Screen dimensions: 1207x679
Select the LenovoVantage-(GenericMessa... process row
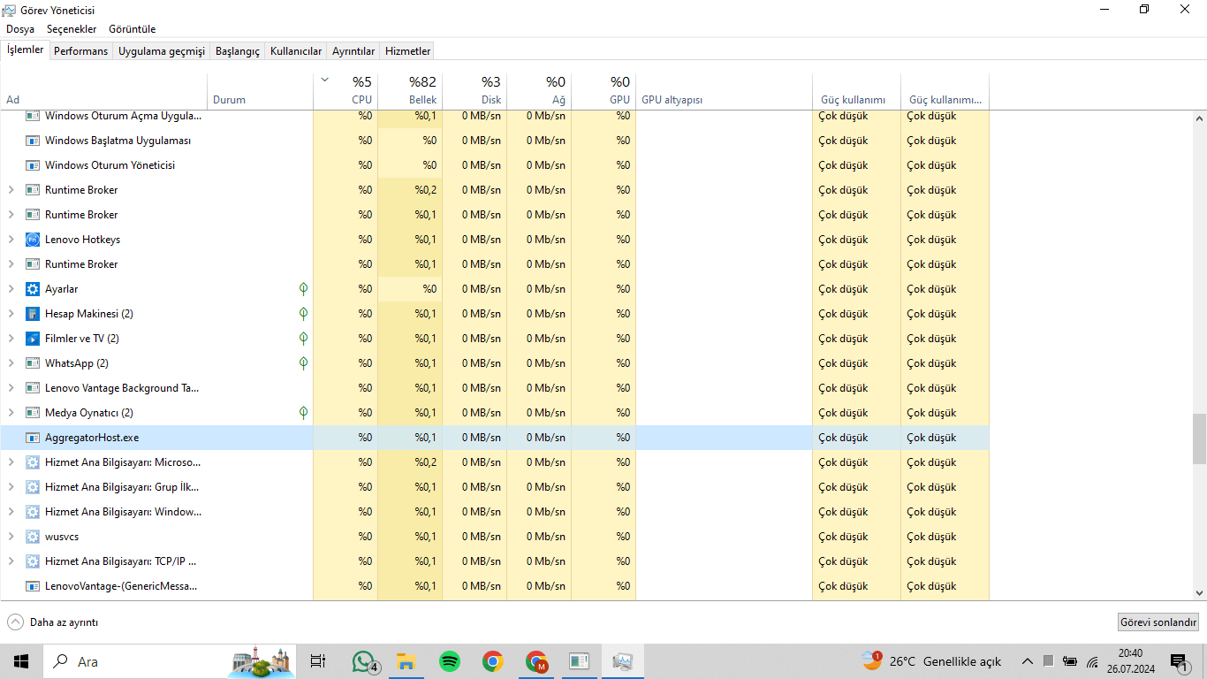pos(495,586)
